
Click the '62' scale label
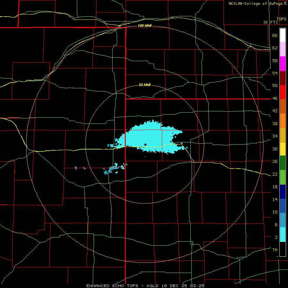pos(275,48)
